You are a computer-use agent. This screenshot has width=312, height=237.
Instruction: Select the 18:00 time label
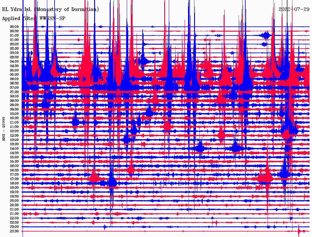tap(14, 184)
